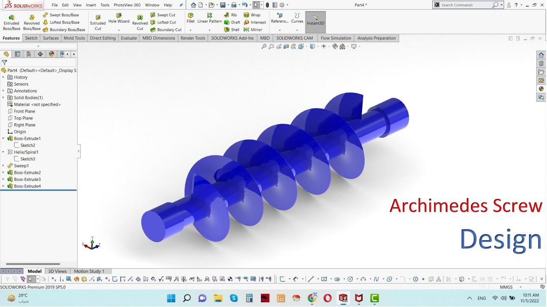Select the Extruded Boss/Base tool
547x307 pixels.
12,23
